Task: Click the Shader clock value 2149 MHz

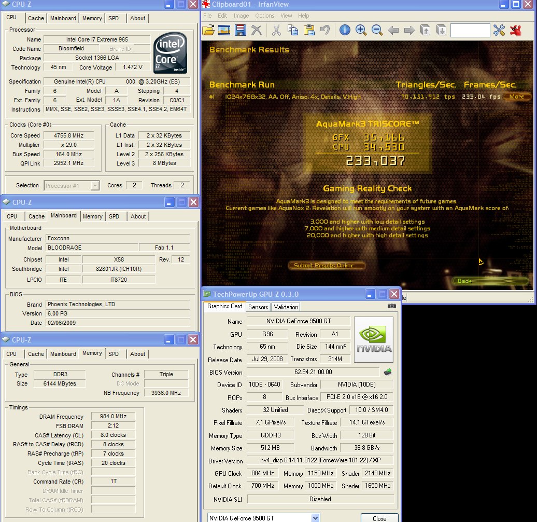Action: (x=378, y=473)
